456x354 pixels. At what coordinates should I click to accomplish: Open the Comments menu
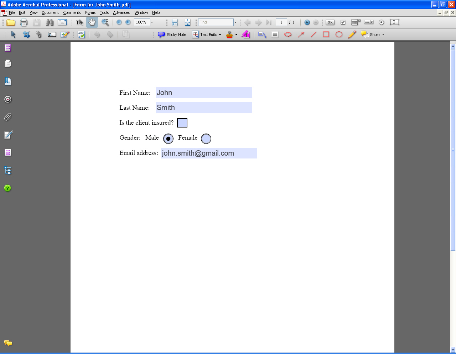click(x=72, y=12)
